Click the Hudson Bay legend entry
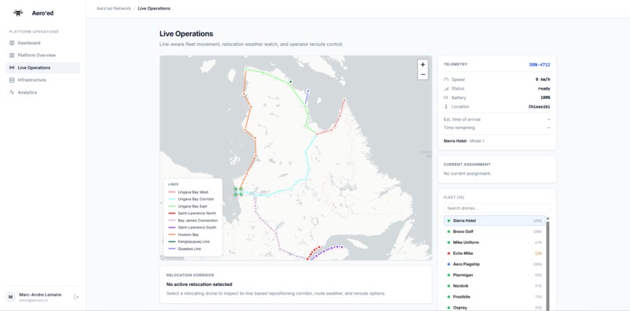 183,235
